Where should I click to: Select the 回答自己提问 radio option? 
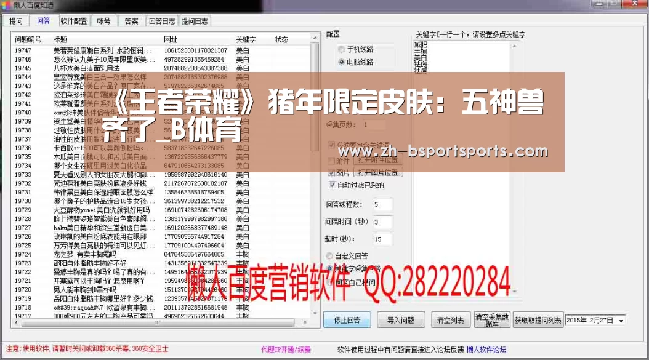tap(351, 282)
